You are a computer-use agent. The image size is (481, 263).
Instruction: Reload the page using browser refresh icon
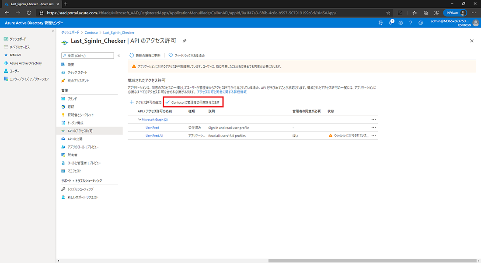point(29,13)
